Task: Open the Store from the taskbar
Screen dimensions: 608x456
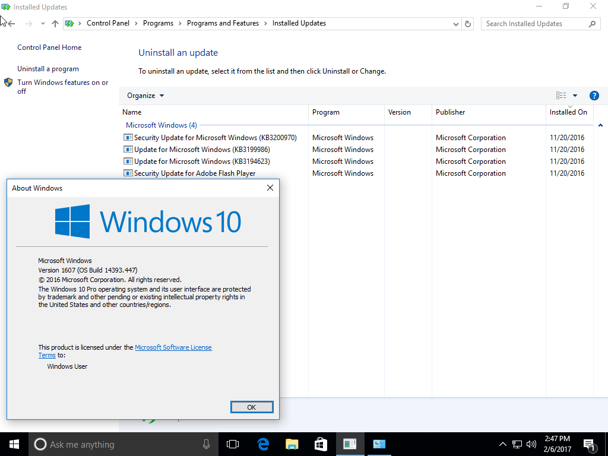Action: 321,444
